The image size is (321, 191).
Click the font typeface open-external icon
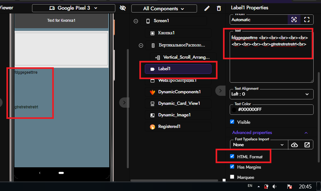click(x=307, y=145)
